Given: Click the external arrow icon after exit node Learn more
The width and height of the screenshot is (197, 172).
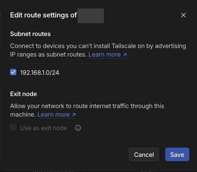Looking at the screenshot, I should pos(74,115).
